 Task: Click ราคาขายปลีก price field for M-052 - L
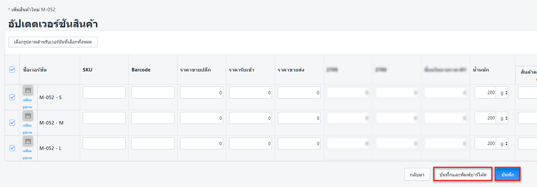(201, 144)
